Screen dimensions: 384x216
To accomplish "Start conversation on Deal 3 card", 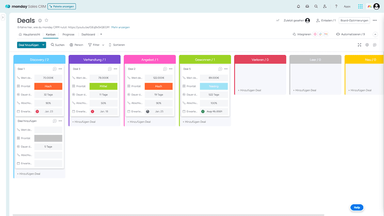I will click(x=110, y=69).
